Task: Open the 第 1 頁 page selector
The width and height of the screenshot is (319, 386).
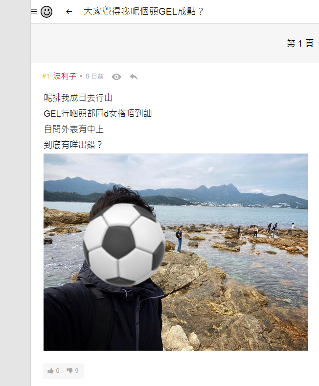Action: pos(300,43)
